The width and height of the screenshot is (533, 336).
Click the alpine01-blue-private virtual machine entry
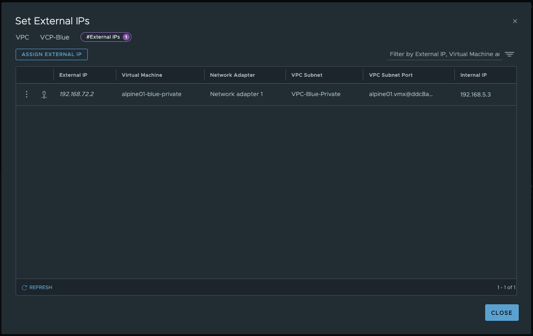151,94
